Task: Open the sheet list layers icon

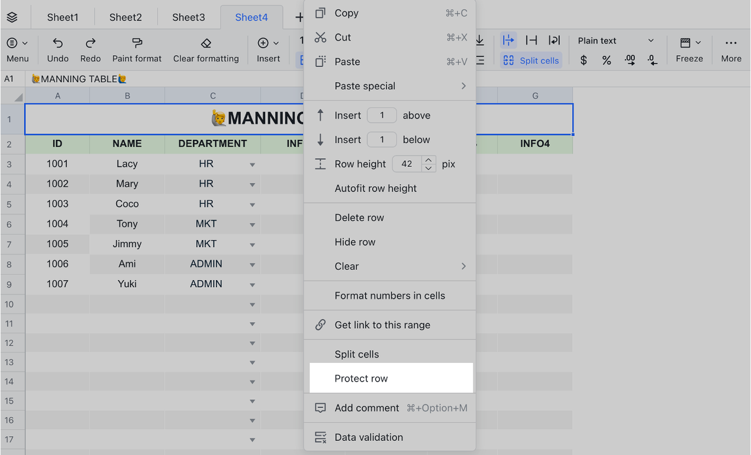Action: (x=12, y=18)
